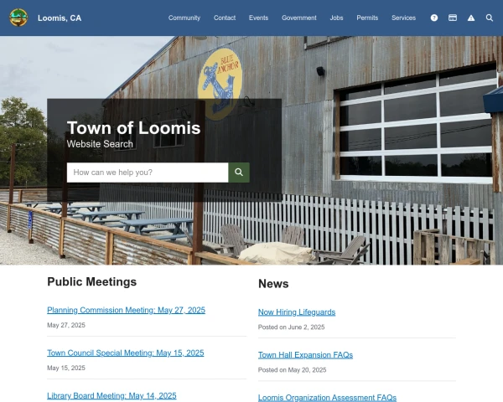Viewport: 503px width, 402px height.
Task: Open Loomis Organization Assessment FAQs link
Action: tap(327, 398)
